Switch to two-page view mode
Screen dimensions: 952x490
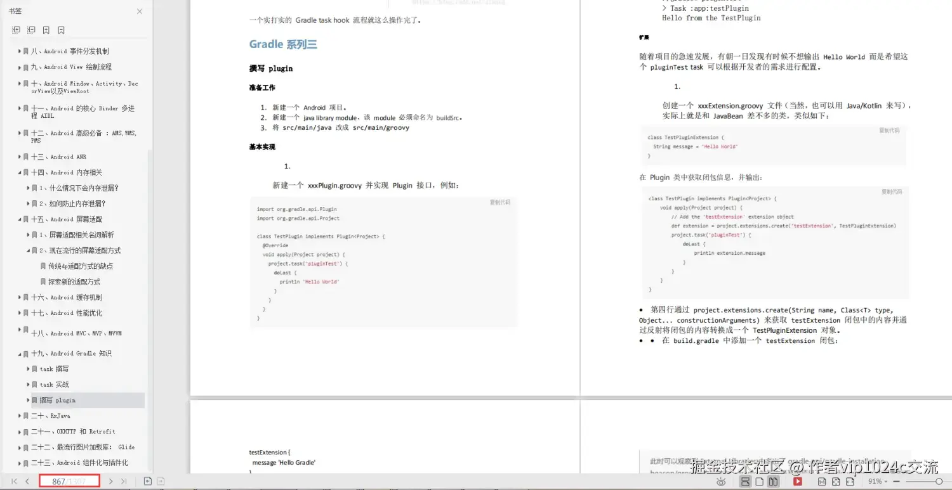pyautogui.click(x=774, y=481)
